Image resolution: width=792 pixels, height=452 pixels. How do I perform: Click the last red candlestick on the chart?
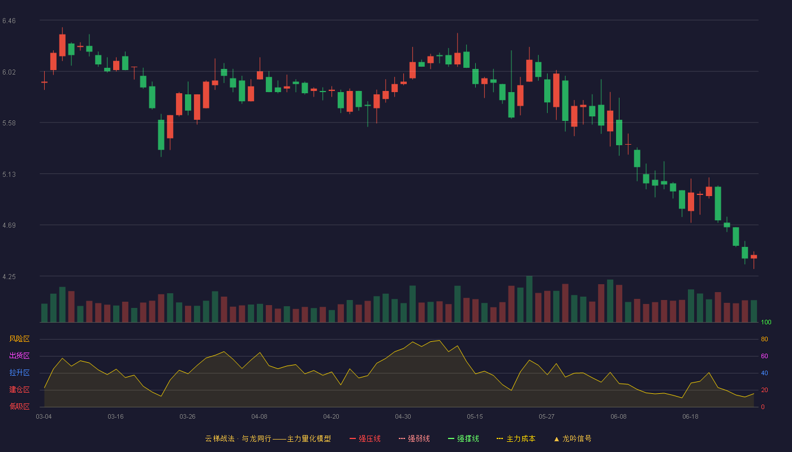[754, 257]
